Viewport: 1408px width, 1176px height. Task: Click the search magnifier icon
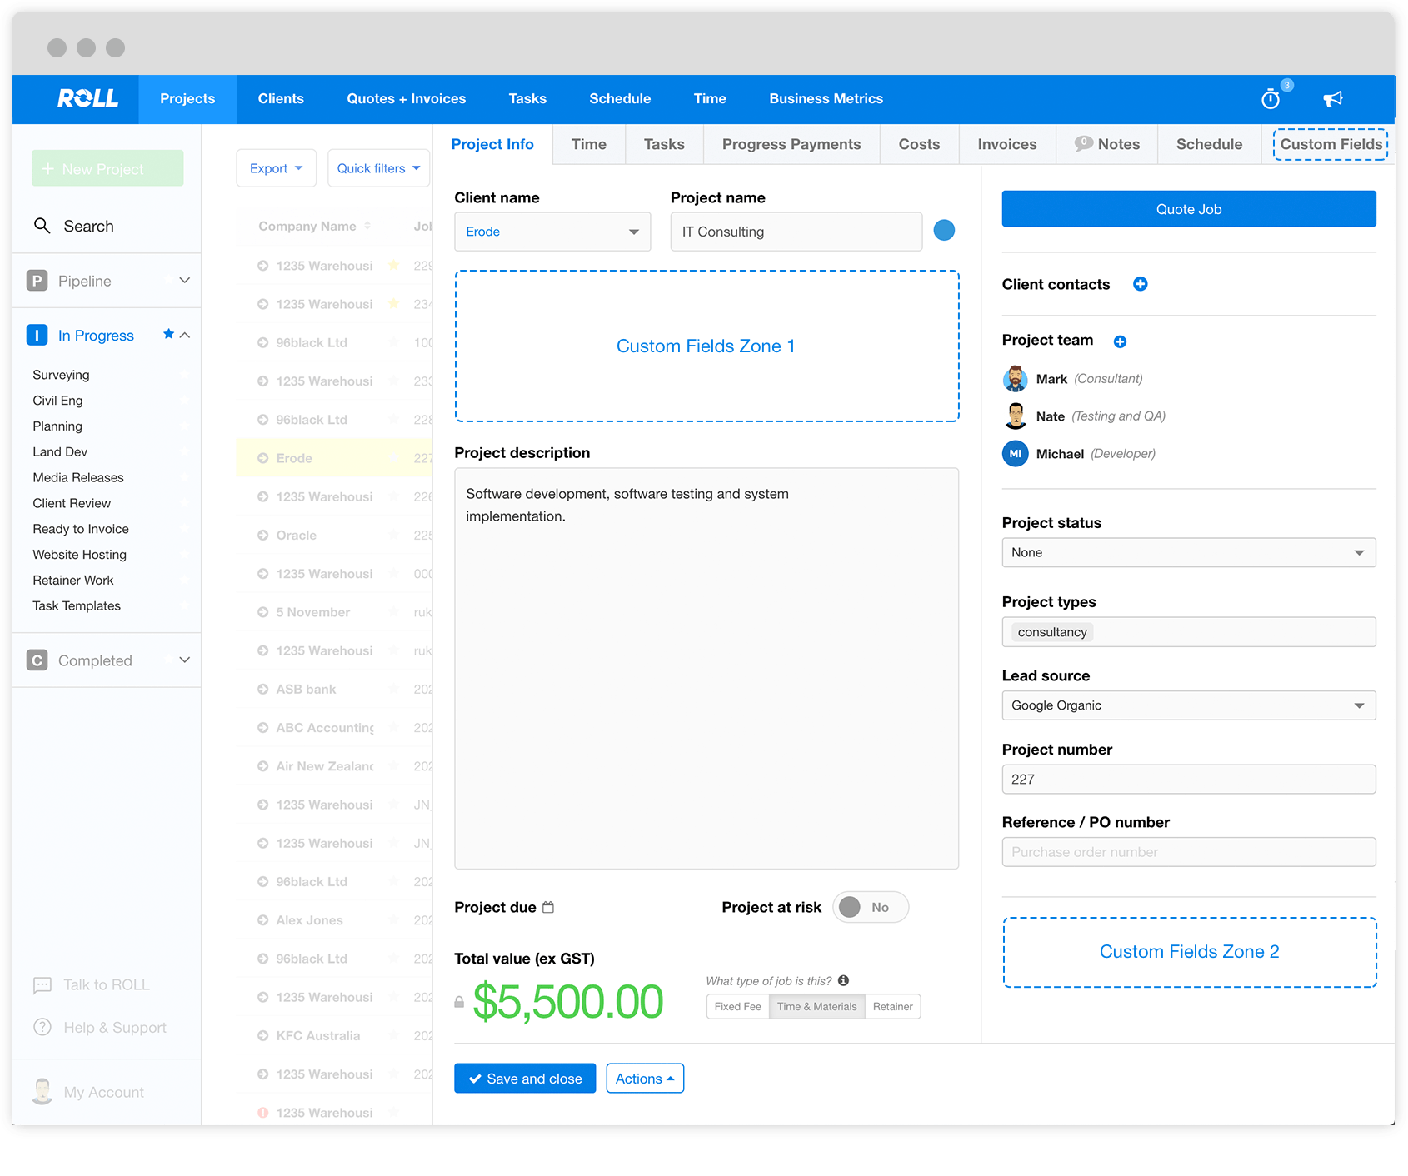coord(42,225)
